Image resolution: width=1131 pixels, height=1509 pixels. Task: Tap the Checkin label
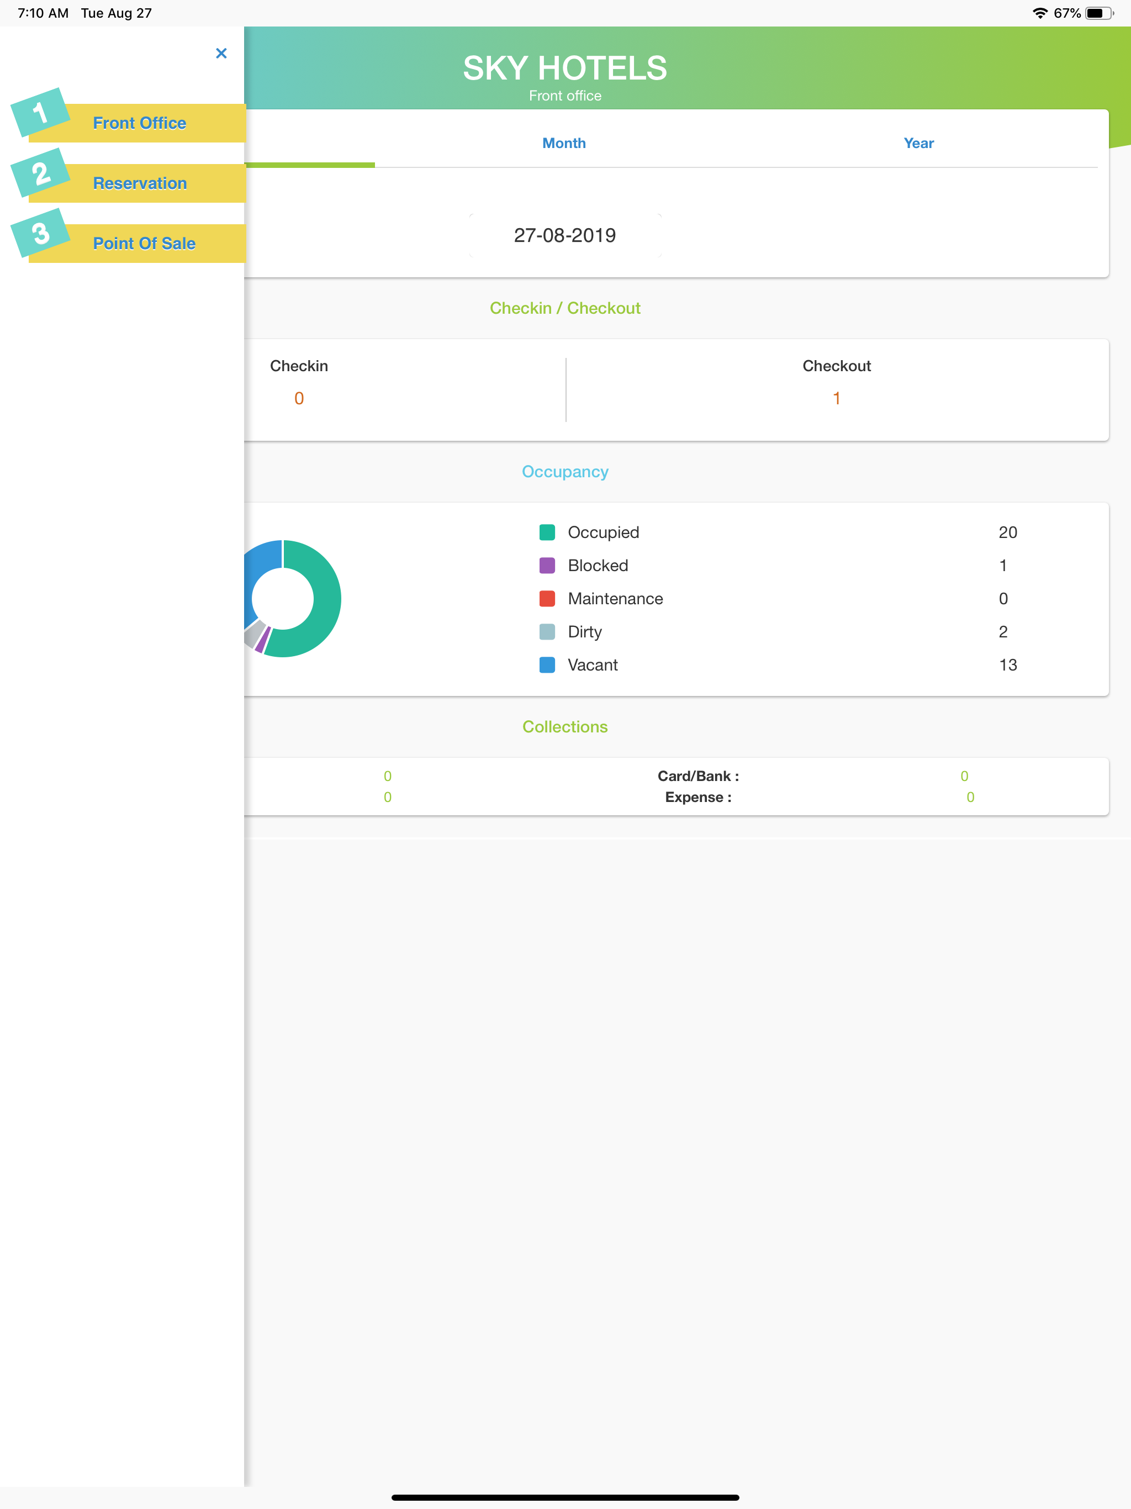(x=299, y=366)
